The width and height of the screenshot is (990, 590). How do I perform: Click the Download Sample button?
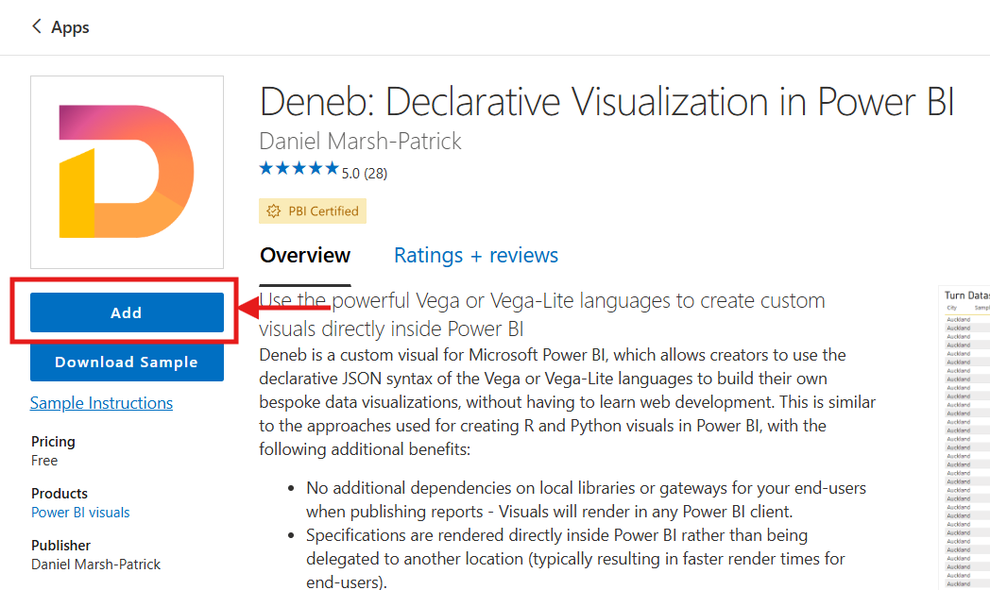point(127,362)
